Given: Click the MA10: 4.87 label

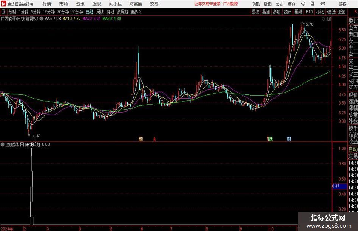Looking at the screenshot, I should (72, 19).
